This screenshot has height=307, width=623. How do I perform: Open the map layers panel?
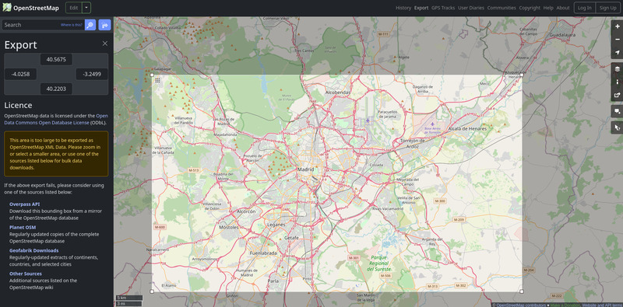point(617,68)
